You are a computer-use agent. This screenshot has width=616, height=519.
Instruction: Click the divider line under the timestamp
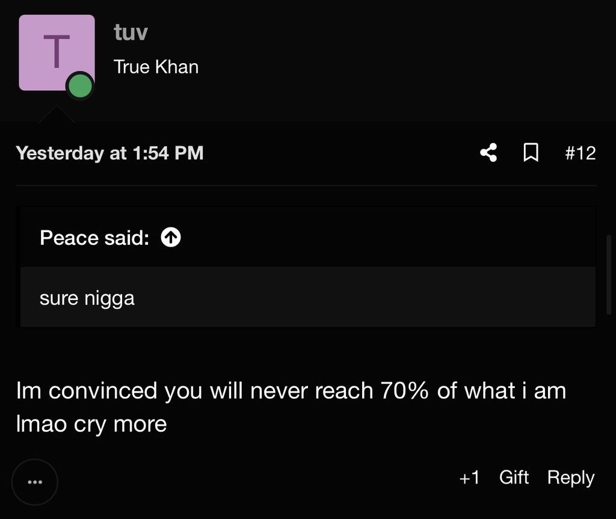coord(306,185)
